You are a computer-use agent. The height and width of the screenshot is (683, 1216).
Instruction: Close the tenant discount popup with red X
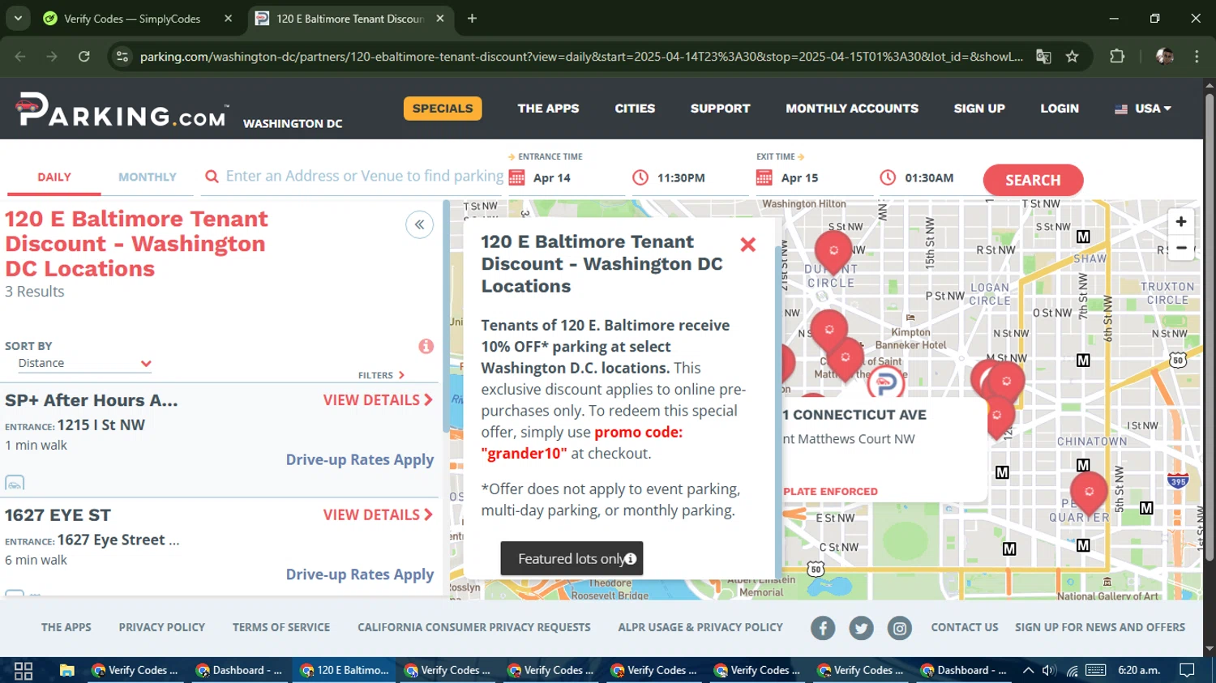(747, 245)
